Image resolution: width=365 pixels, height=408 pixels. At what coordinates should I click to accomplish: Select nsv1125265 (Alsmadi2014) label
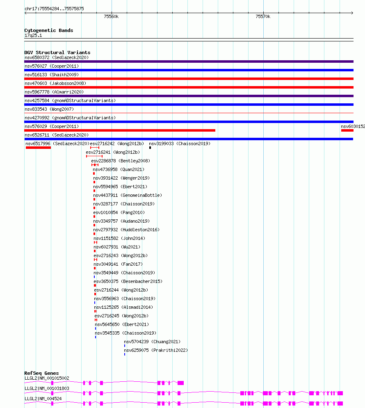pos(123,307)
